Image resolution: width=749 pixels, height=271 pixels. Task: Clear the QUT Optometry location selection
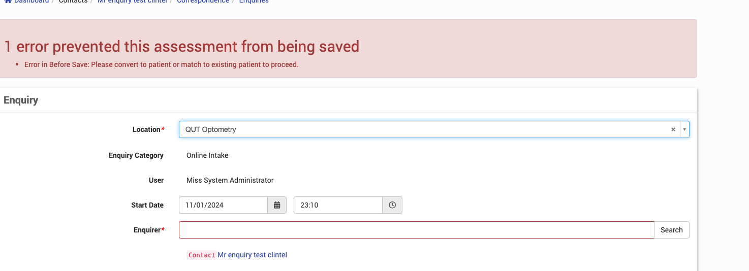coord(673,129)
